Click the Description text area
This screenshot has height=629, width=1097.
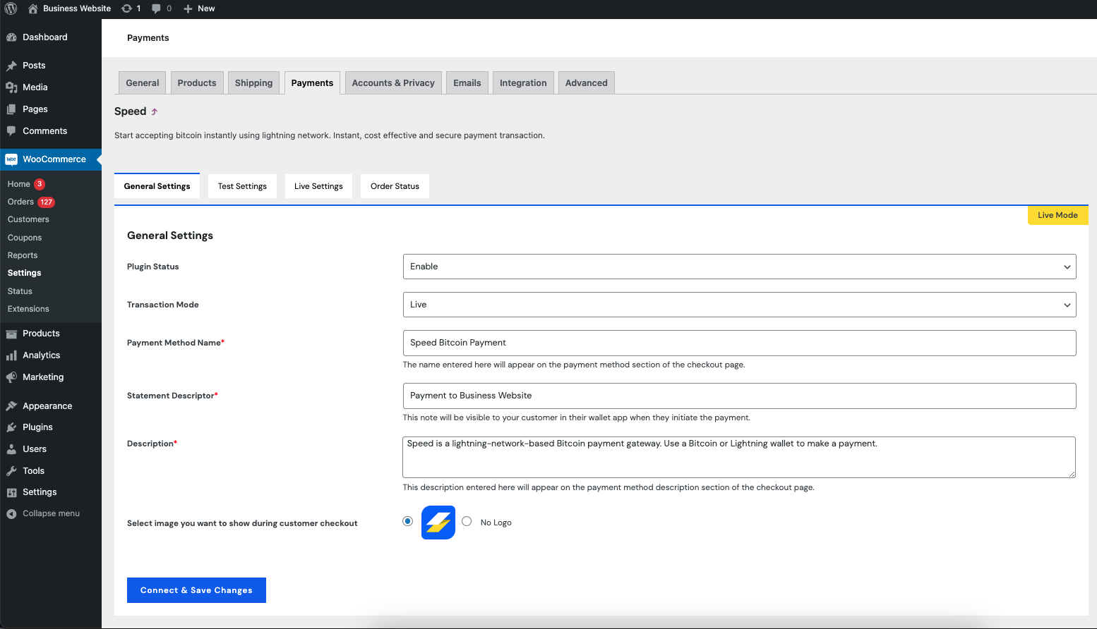point(739,457)
